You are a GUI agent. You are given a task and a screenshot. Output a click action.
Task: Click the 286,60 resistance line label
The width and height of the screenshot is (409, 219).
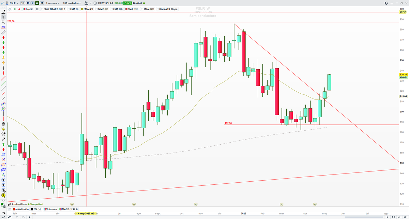point(11,21)
